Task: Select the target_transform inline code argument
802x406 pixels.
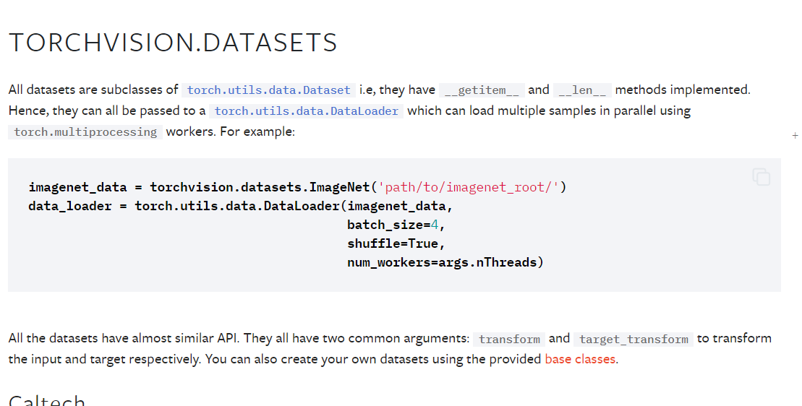Action: tap(634, 339)
